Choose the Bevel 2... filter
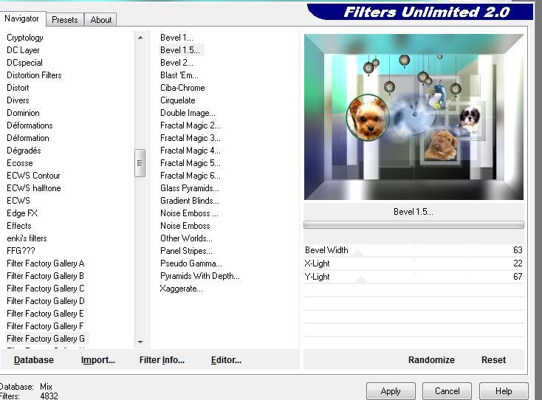This screenshot has width=542, height=400. pos(176,63)
